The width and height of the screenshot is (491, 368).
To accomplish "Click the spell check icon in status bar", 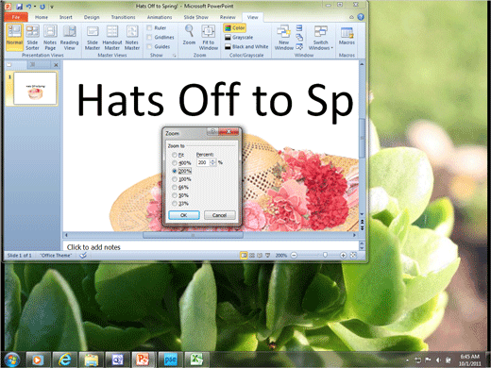I will [x=83, y=256].
